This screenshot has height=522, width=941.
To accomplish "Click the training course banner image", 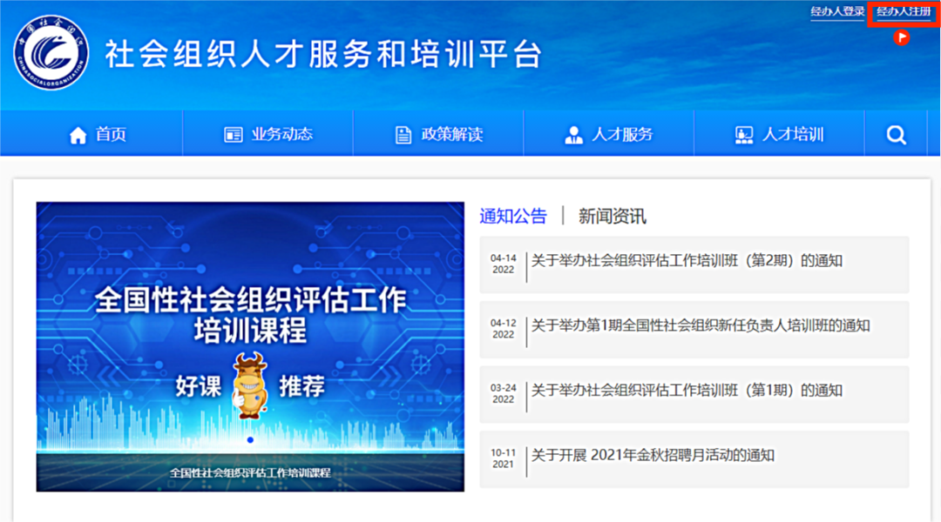I will 250,331.
